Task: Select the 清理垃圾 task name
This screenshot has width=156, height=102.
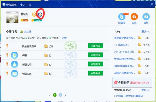Action: (27, 65)
